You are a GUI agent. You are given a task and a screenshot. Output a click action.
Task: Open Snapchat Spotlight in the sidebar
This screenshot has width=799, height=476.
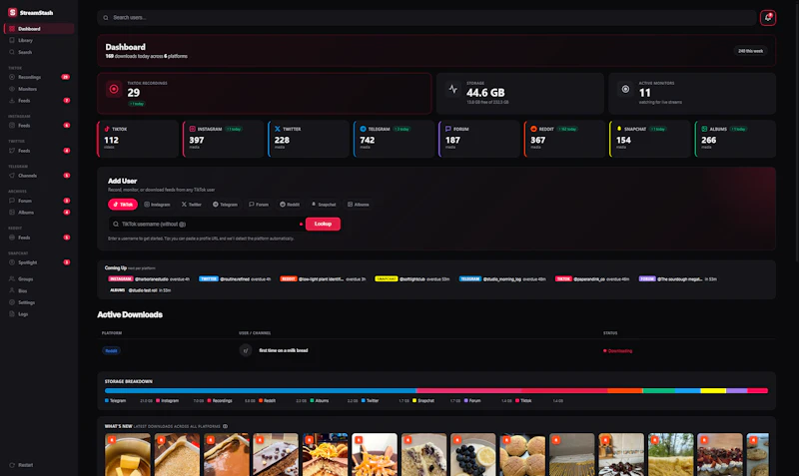(39, 262)
